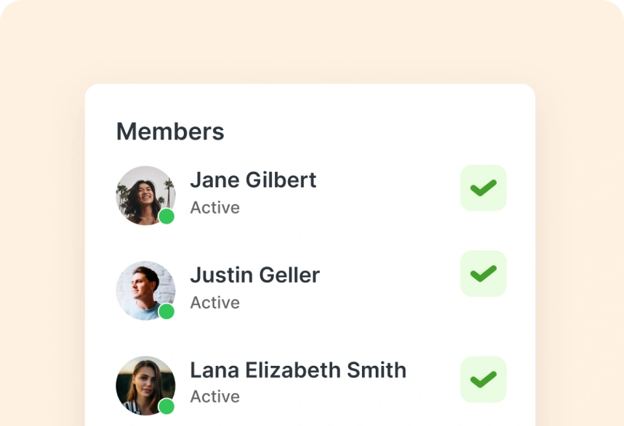Click peach background above the Members card
Screen dimensions: 624x426
point(310,43)
